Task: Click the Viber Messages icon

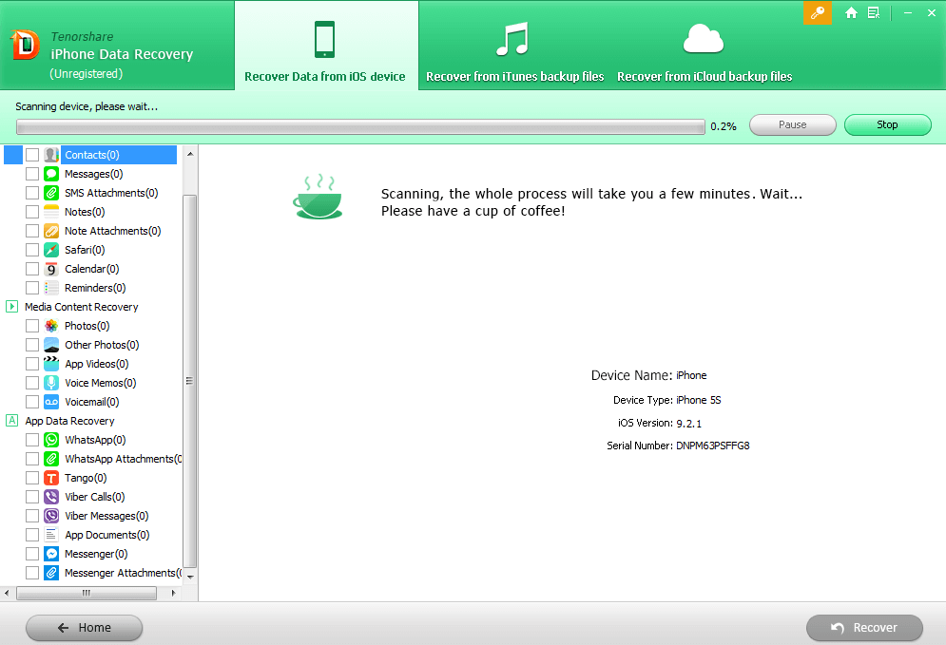Action: pos(51,516)
